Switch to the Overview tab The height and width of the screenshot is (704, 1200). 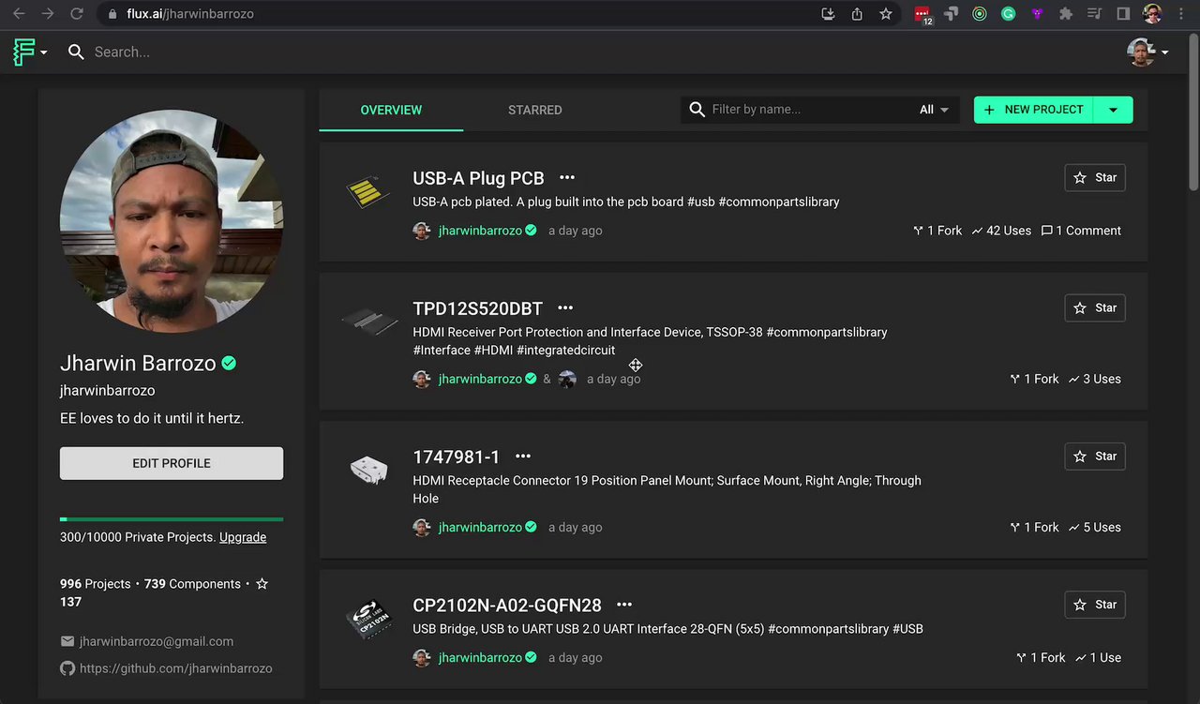[x=391, y=110]
